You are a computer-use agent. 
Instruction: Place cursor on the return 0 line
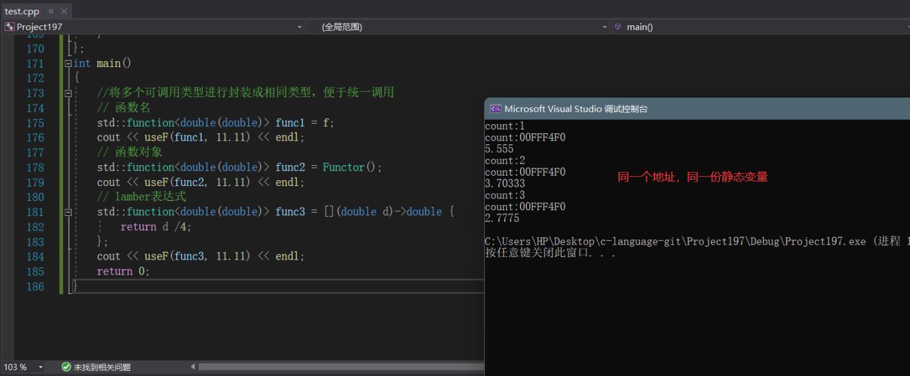point(123,271)
